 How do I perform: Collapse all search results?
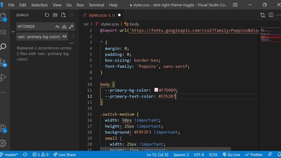[x=72, y=15]
